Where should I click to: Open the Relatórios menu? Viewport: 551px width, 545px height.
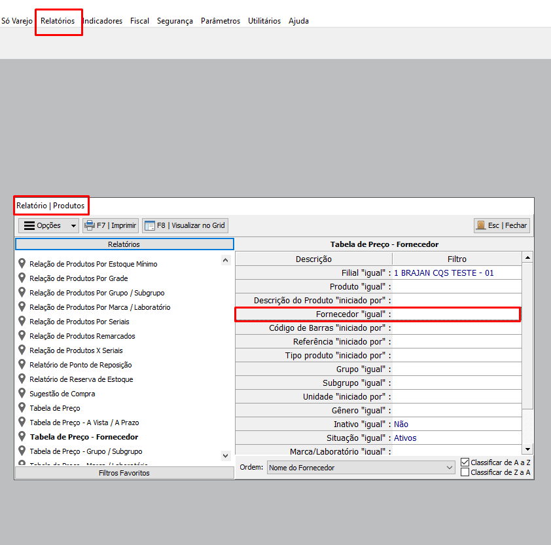point(58,21)
